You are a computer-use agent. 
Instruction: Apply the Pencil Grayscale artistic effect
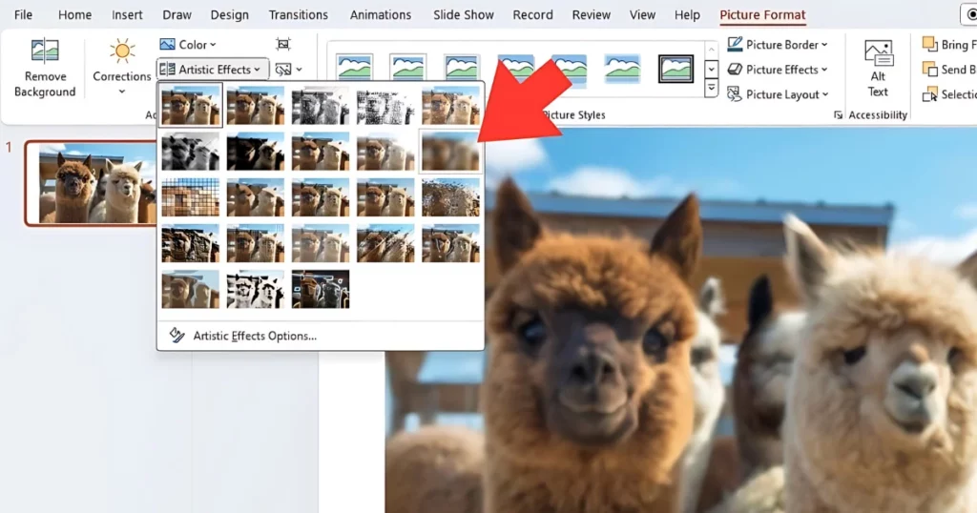tap(321, 106)
